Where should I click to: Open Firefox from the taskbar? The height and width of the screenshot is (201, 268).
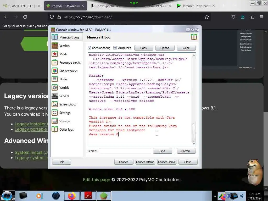click(72, 196)
